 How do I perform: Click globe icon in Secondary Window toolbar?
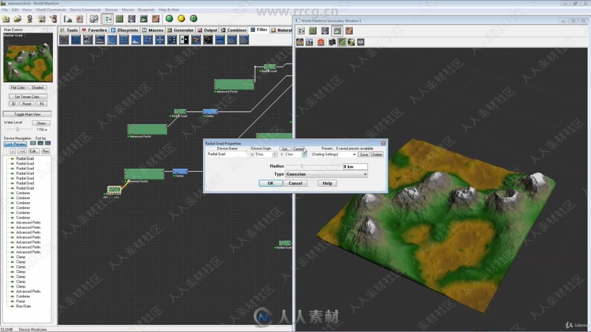tap(325, 31)
